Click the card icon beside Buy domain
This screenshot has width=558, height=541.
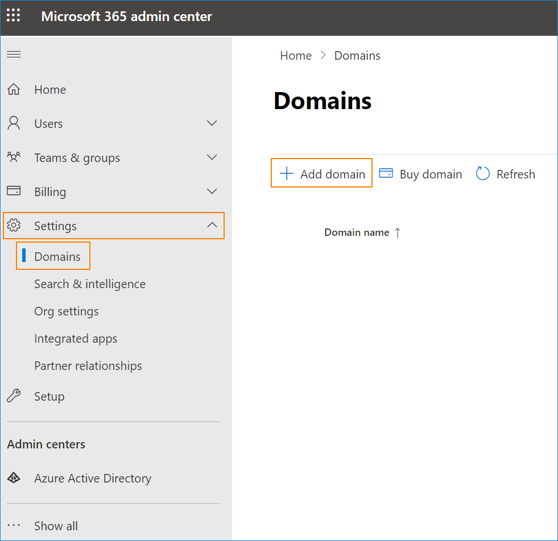[x=386, y=173]
